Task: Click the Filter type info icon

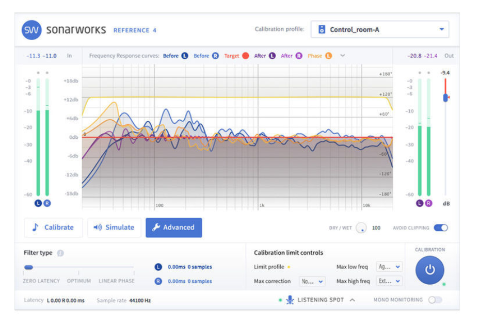Action: [x=60, y=253]
